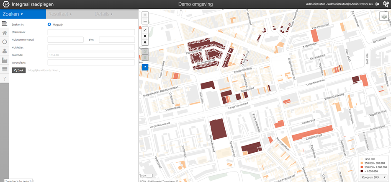
Task: Open the settings gears icon
Action: point(386,4)
